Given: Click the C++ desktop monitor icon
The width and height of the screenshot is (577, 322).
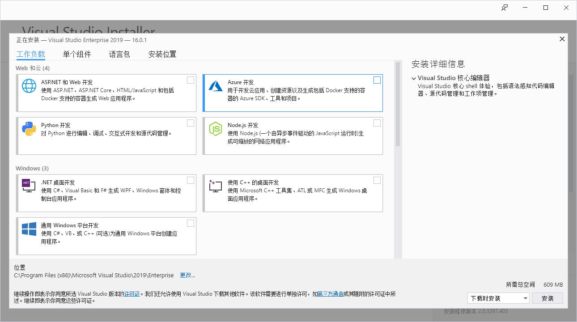Looking at the screenshot, I should click(216, 186).
